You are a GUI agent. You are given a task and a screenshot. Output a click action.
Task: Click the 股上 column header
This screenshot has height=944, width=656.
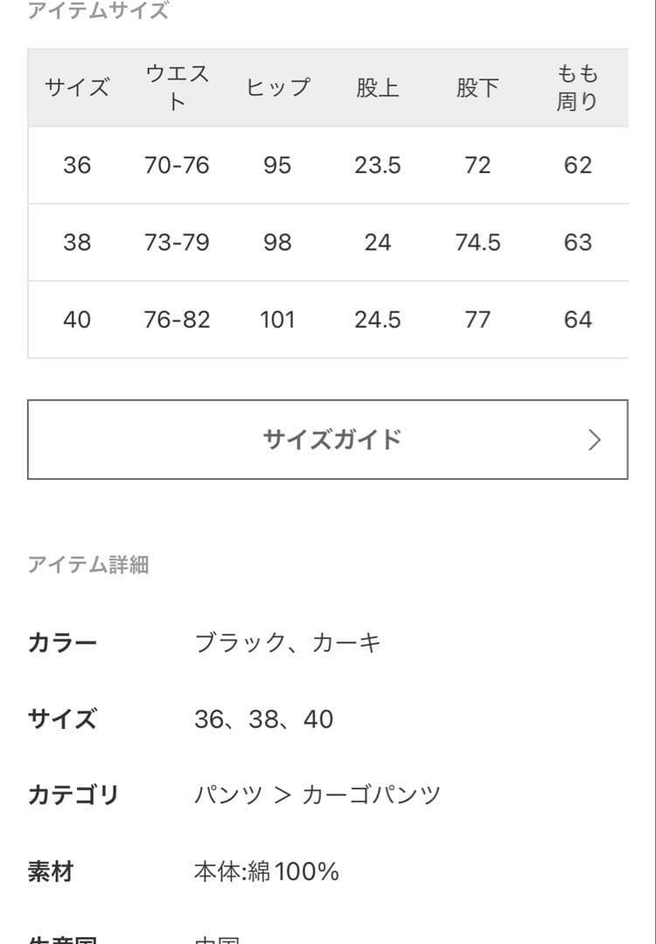[376, 87]
